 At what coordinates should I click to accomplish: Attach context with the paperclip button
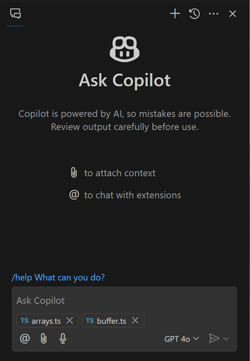click(44, 338)
